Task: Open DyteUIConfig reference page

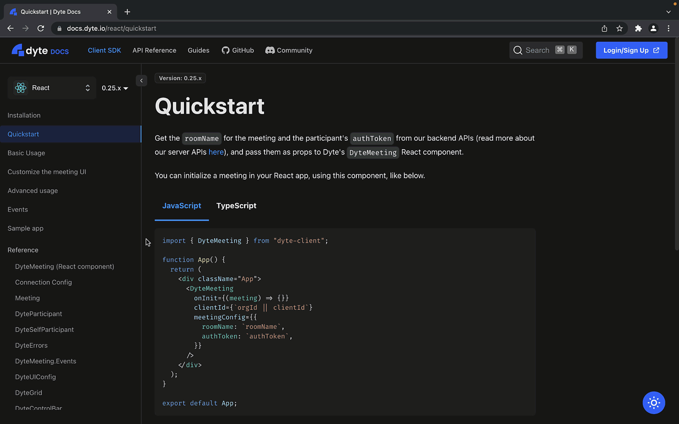Action: pyautogui.click(x=36, y=376)
